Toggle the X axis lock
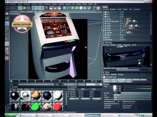Image resolution: width=157 pixels, height=117 pixels. (34, 8)
